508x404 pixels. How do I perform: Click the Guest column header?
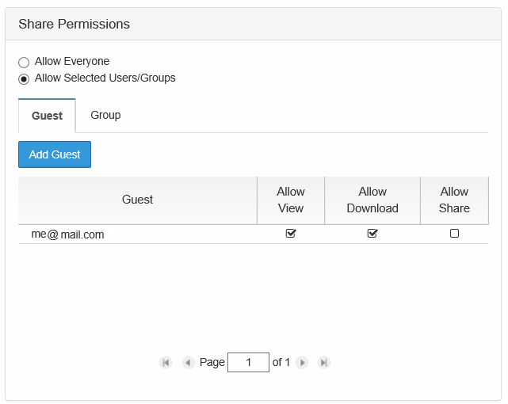point(137,200)
